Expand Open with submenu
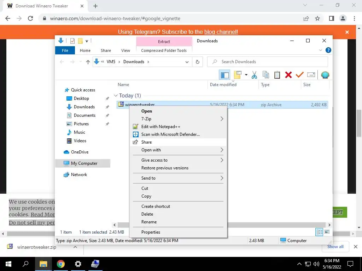Image resolution: width=362 pixels, height=271 pixels. point(178,150)
